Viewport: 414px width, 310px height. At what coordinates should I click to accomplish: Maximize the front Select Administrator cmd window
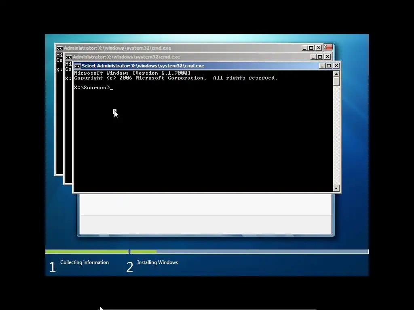click(x=329, y=66)
